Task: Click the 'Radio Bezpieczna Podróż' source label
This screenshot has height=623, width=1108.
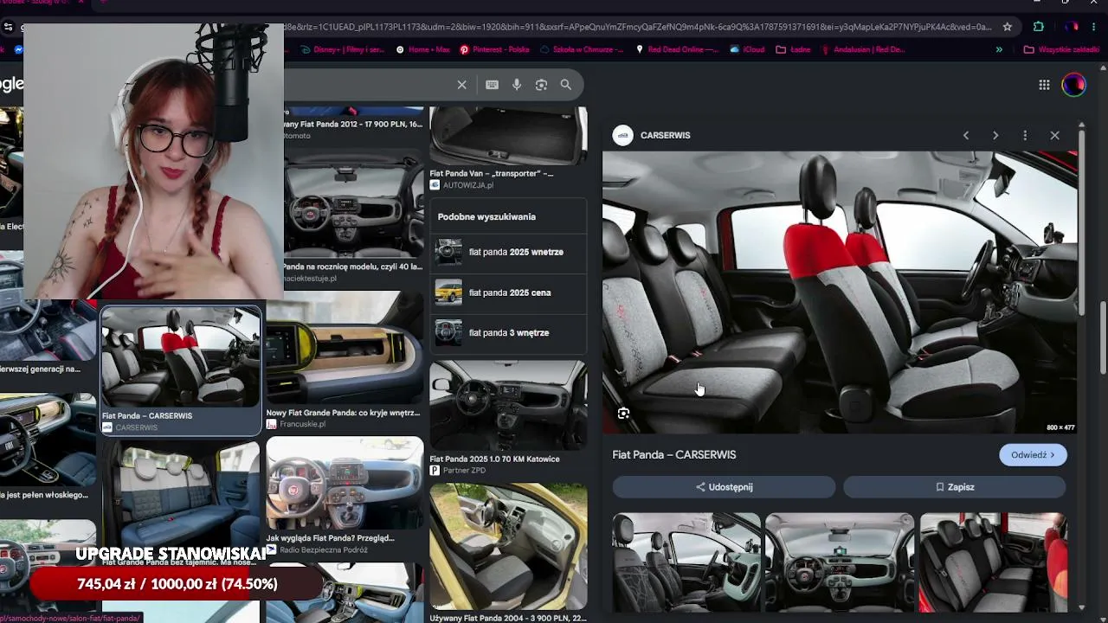Action: tap(324, 550)
